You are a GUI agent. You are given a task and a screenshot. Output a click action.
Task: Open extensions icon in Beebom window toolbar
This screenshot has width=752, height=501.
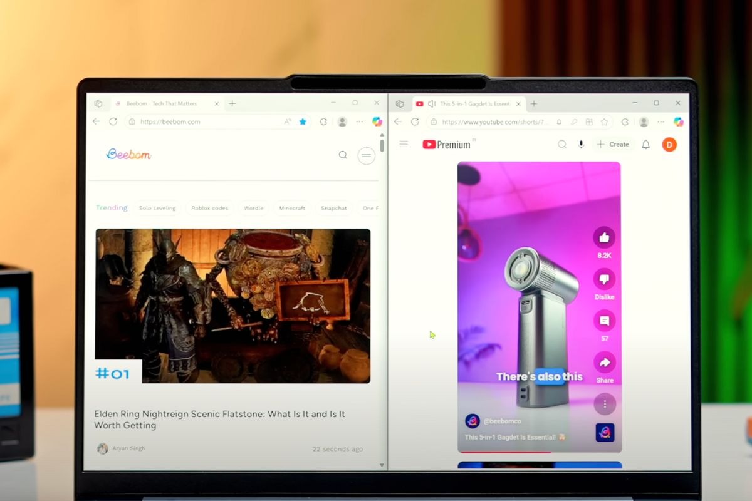click(323, 121)
